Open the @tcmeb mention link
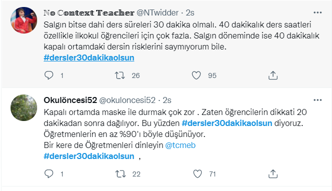The width and height of the screenshot is (332, 191). 181,145
